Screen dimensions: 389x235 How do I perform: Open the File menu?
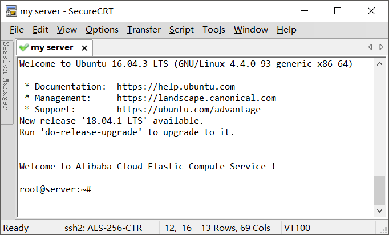pyautogui.click(x=17, y=30)
